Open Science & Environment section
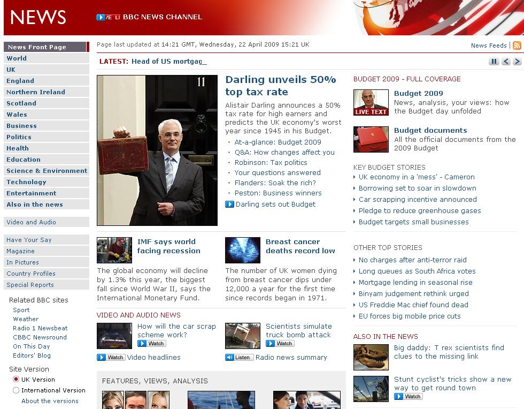The image size is (524, 409). point(47,171)
